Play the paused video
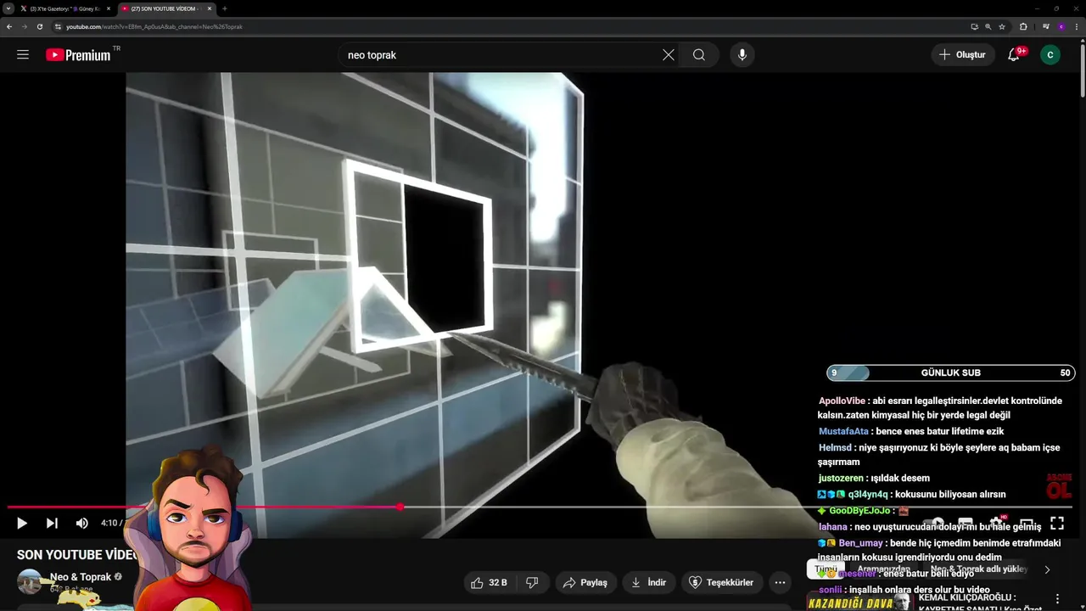The height and width of the screenshot is (611, 1086). (22, 523)
